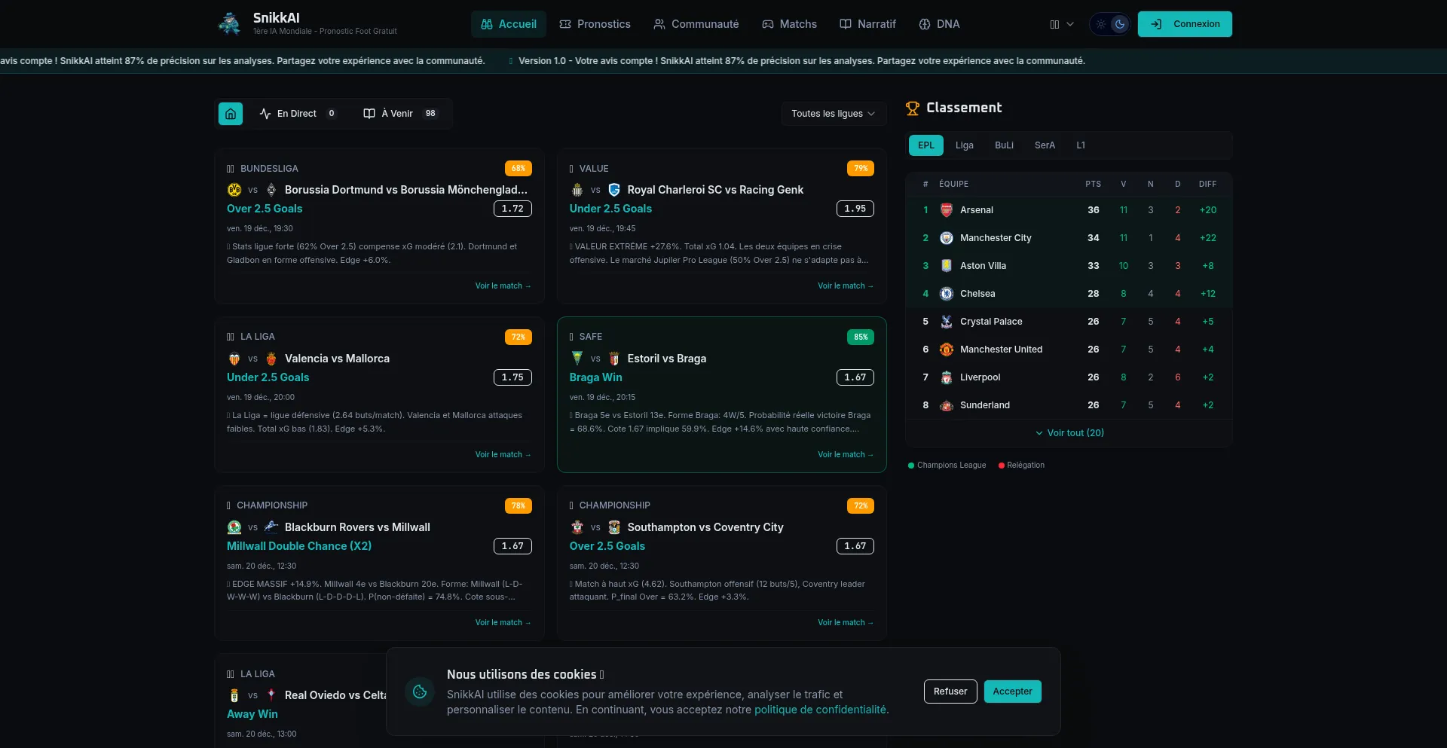1447x748 pixels.
Task: Click the Accepter cookies button
Action: click(1012, 692)
